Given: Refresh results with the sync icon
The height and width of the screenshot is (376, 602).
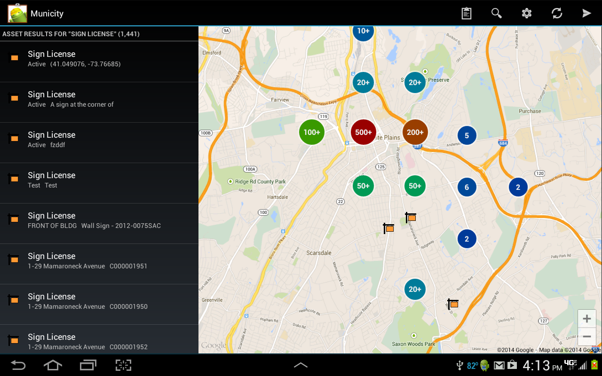Looking at the screenshot, I should (x=557, y=13).
